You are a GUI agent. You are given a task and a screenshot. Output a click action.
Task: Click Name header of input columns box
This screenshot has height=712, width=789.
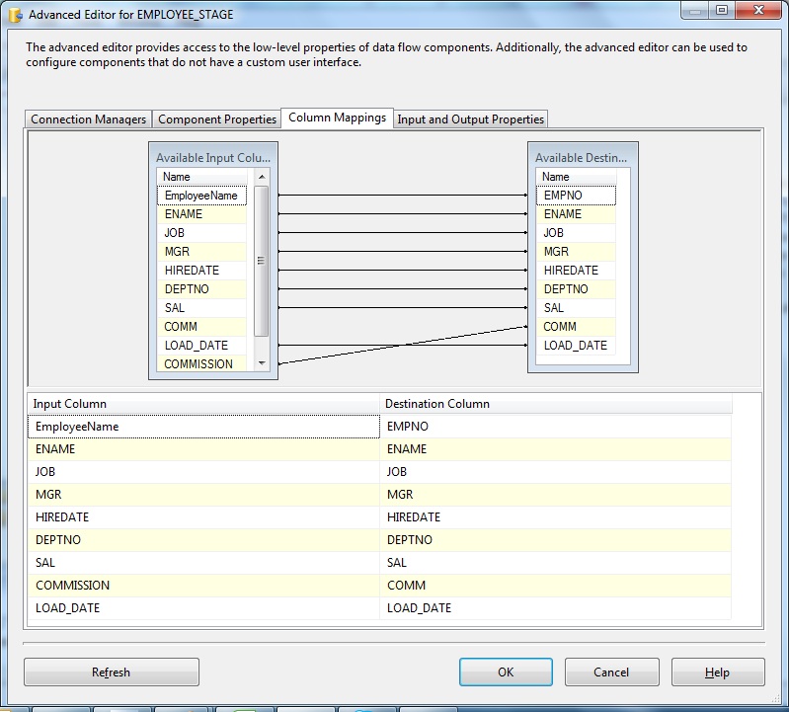[x=201, y=177]
